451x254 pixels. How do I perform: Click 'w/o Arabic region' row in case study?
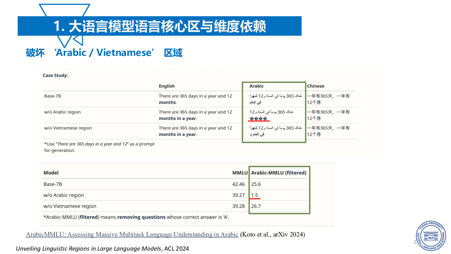62,112
